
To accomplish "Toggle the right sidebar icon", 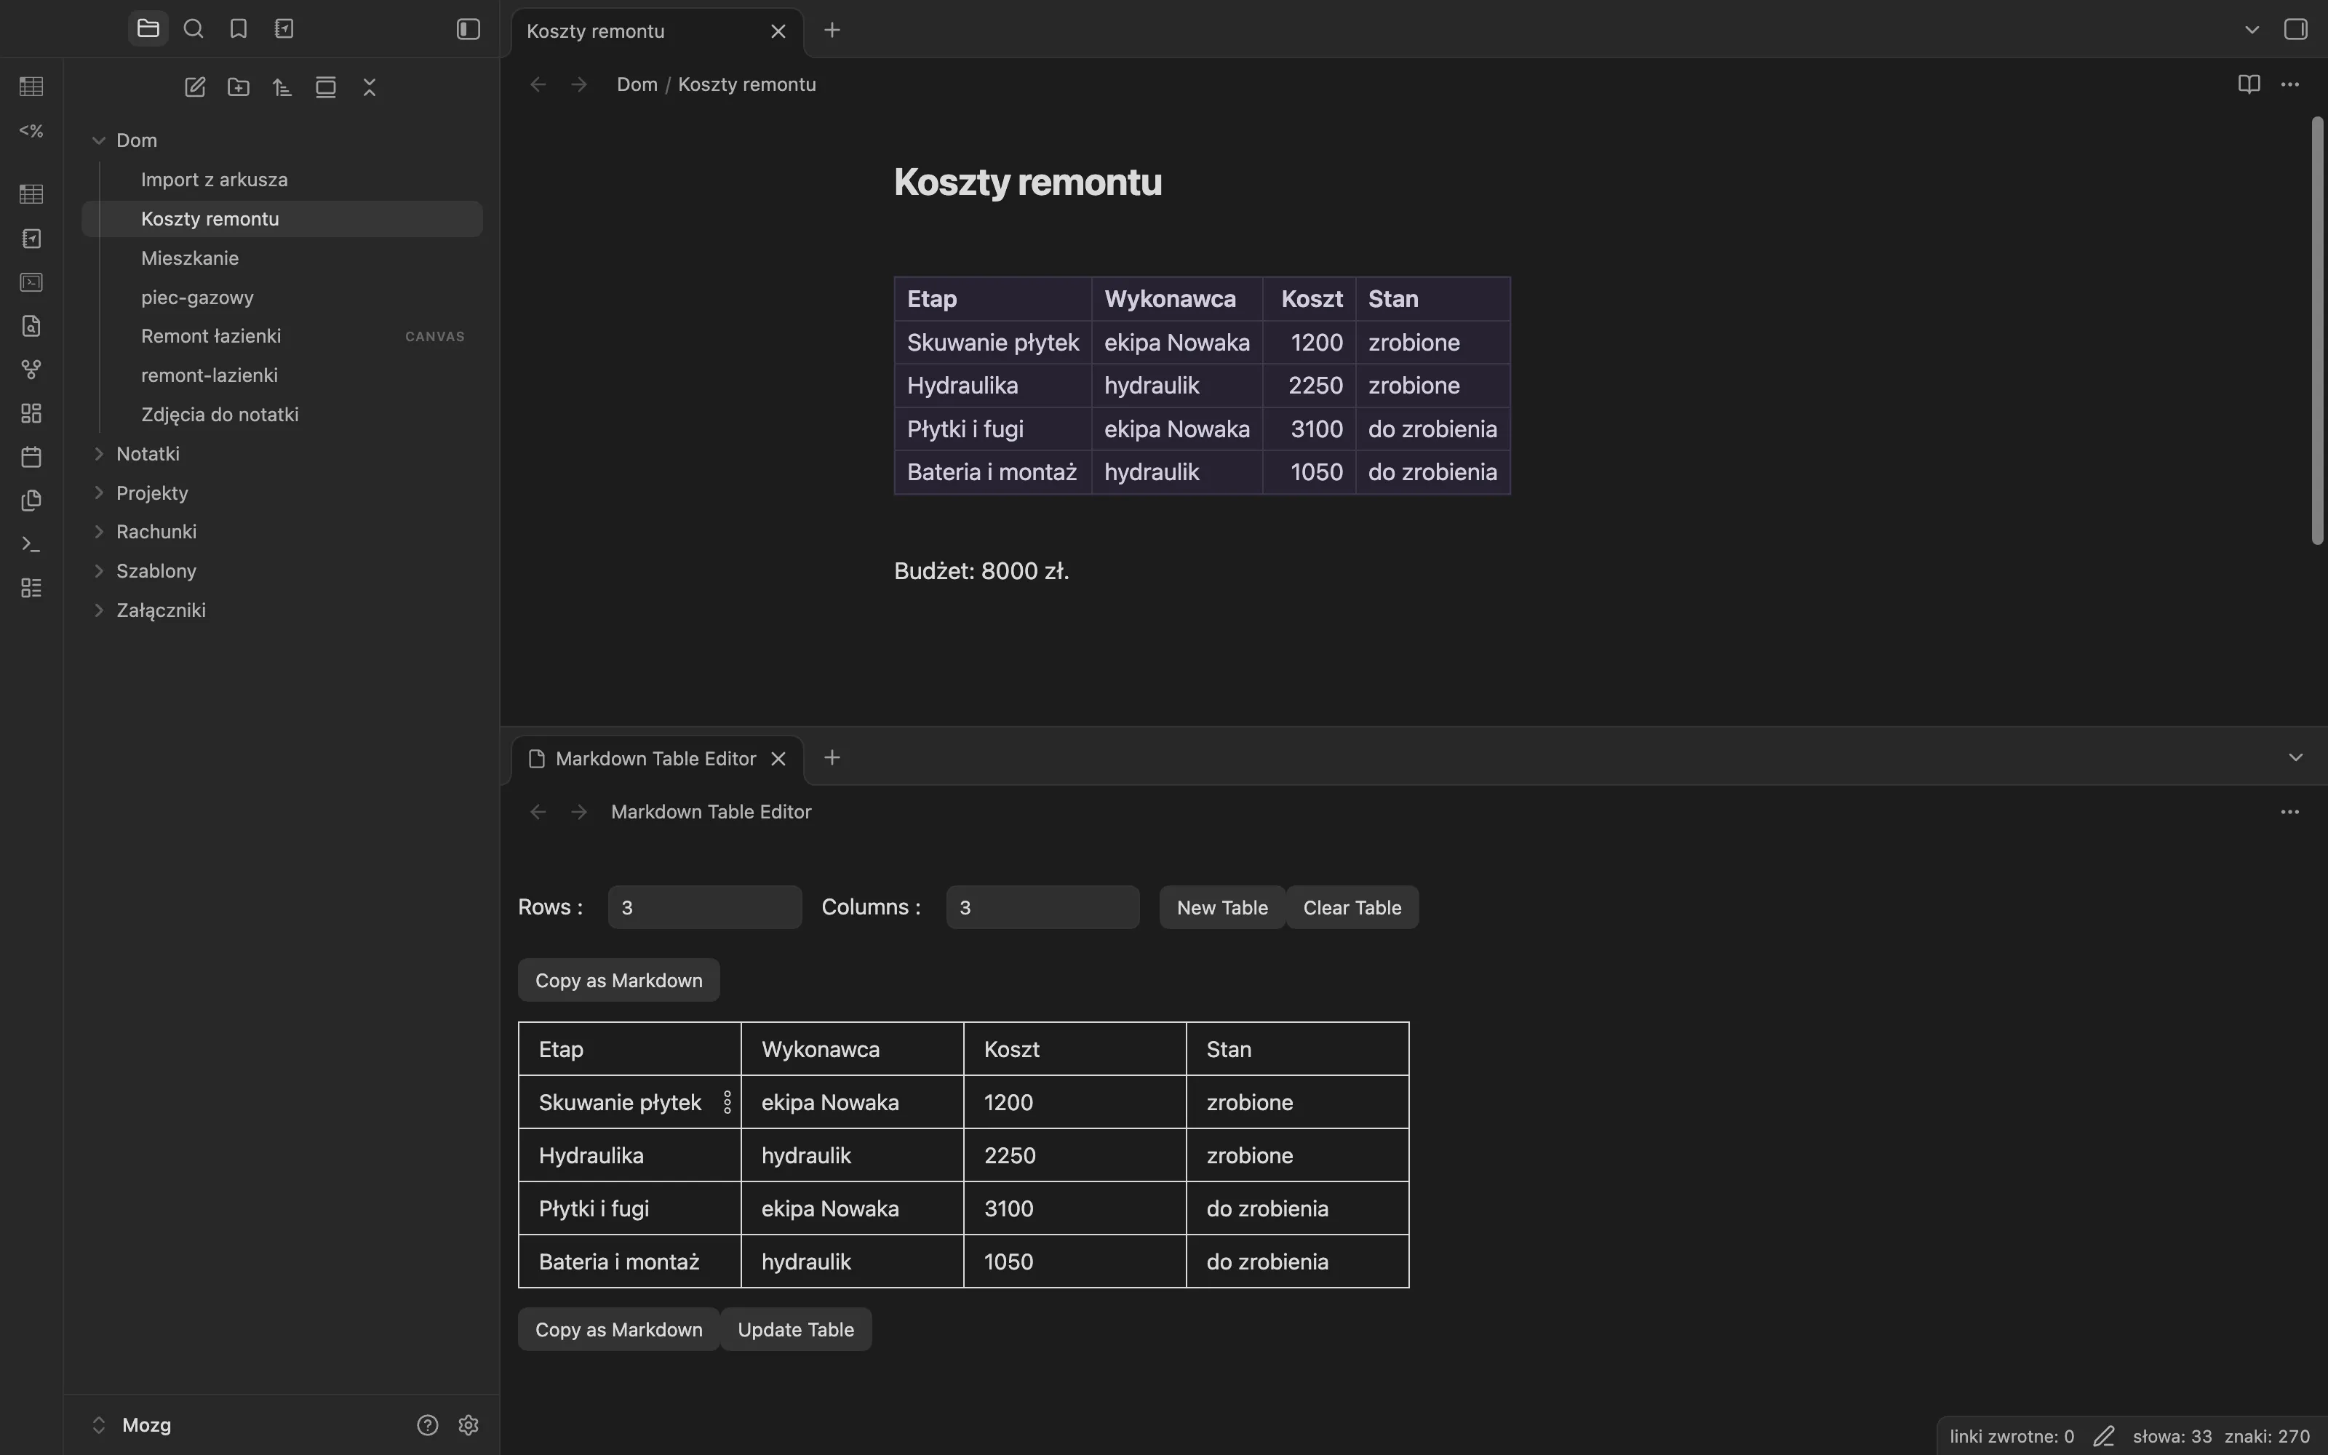I will (2296, 29).
